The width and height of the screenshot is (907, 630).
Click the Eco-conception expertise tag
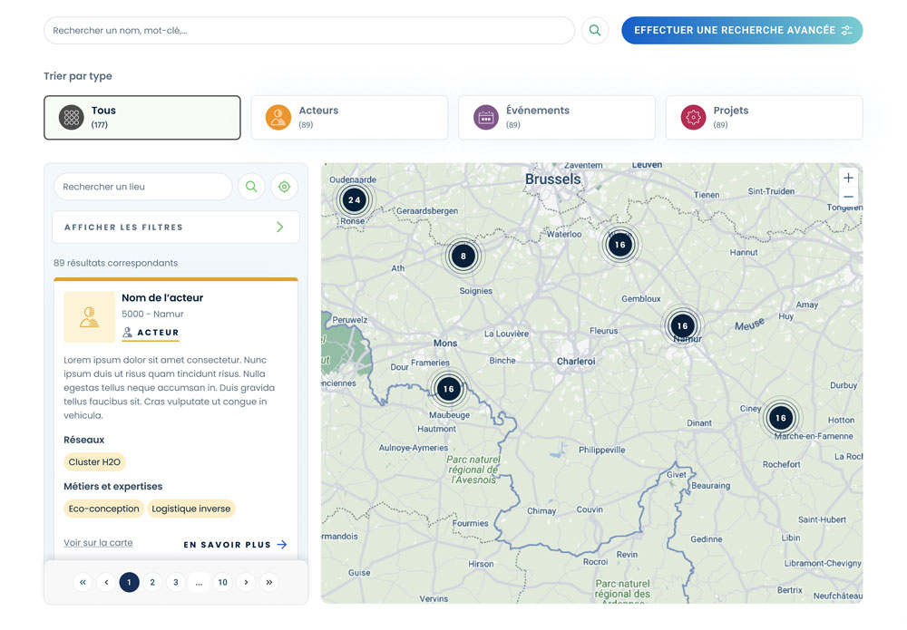pos(103,509)
